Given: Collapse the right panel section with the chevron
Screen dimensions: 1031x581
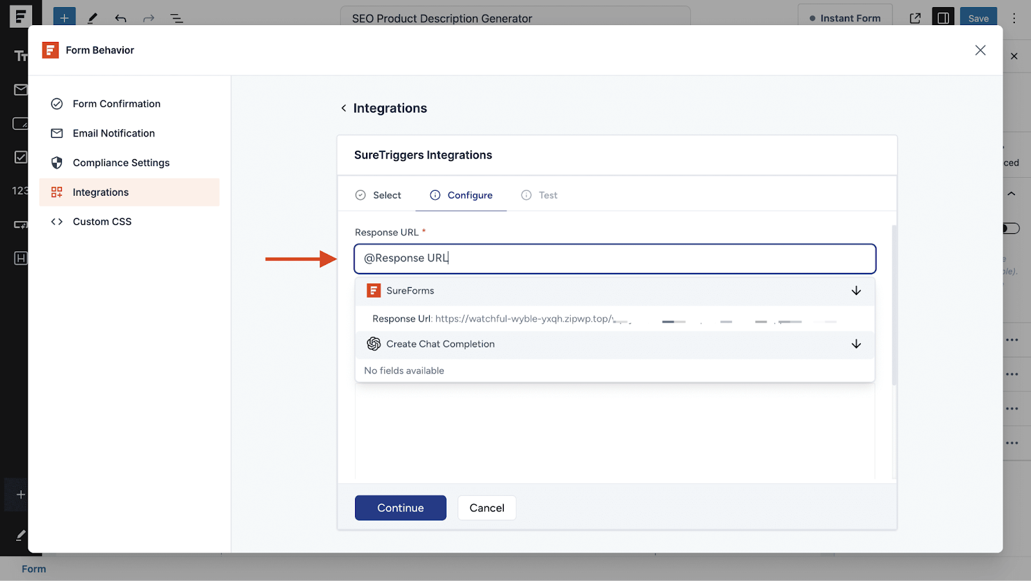Looking at the screenshot, I should coord(1011,193).
